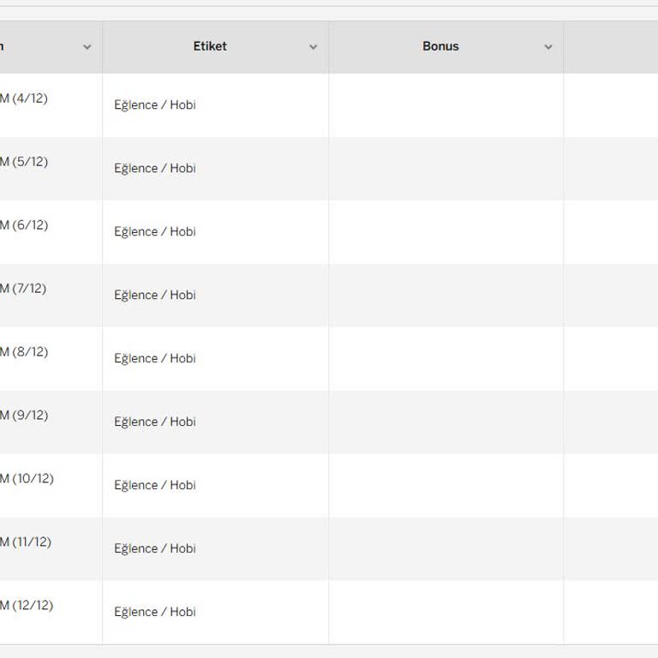The width and height of the screenshot is (658, 658).
Task: Click Eğlence / Hobi tag in the 6/12 row
Action: pos(155,232)
